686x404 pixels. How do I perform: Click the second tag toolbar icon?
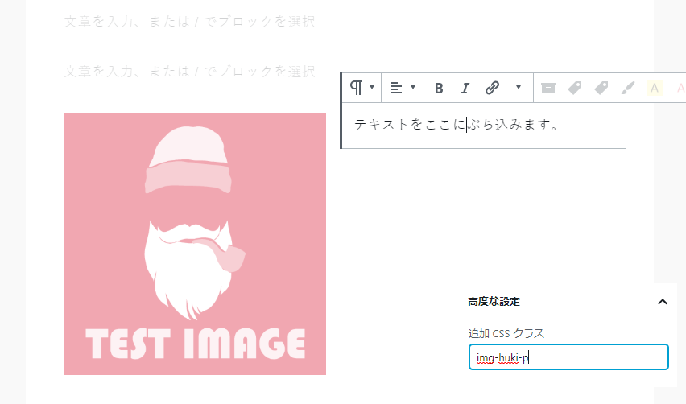coord(601,88)
